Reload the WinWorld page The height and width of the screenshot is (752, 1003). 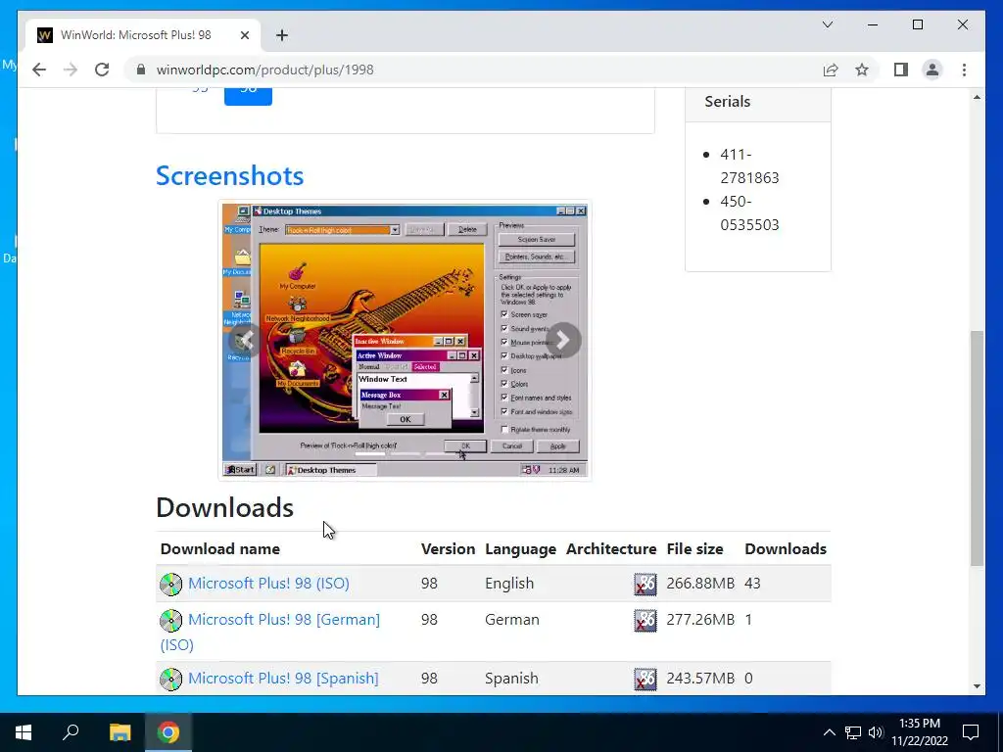[102, 70]
